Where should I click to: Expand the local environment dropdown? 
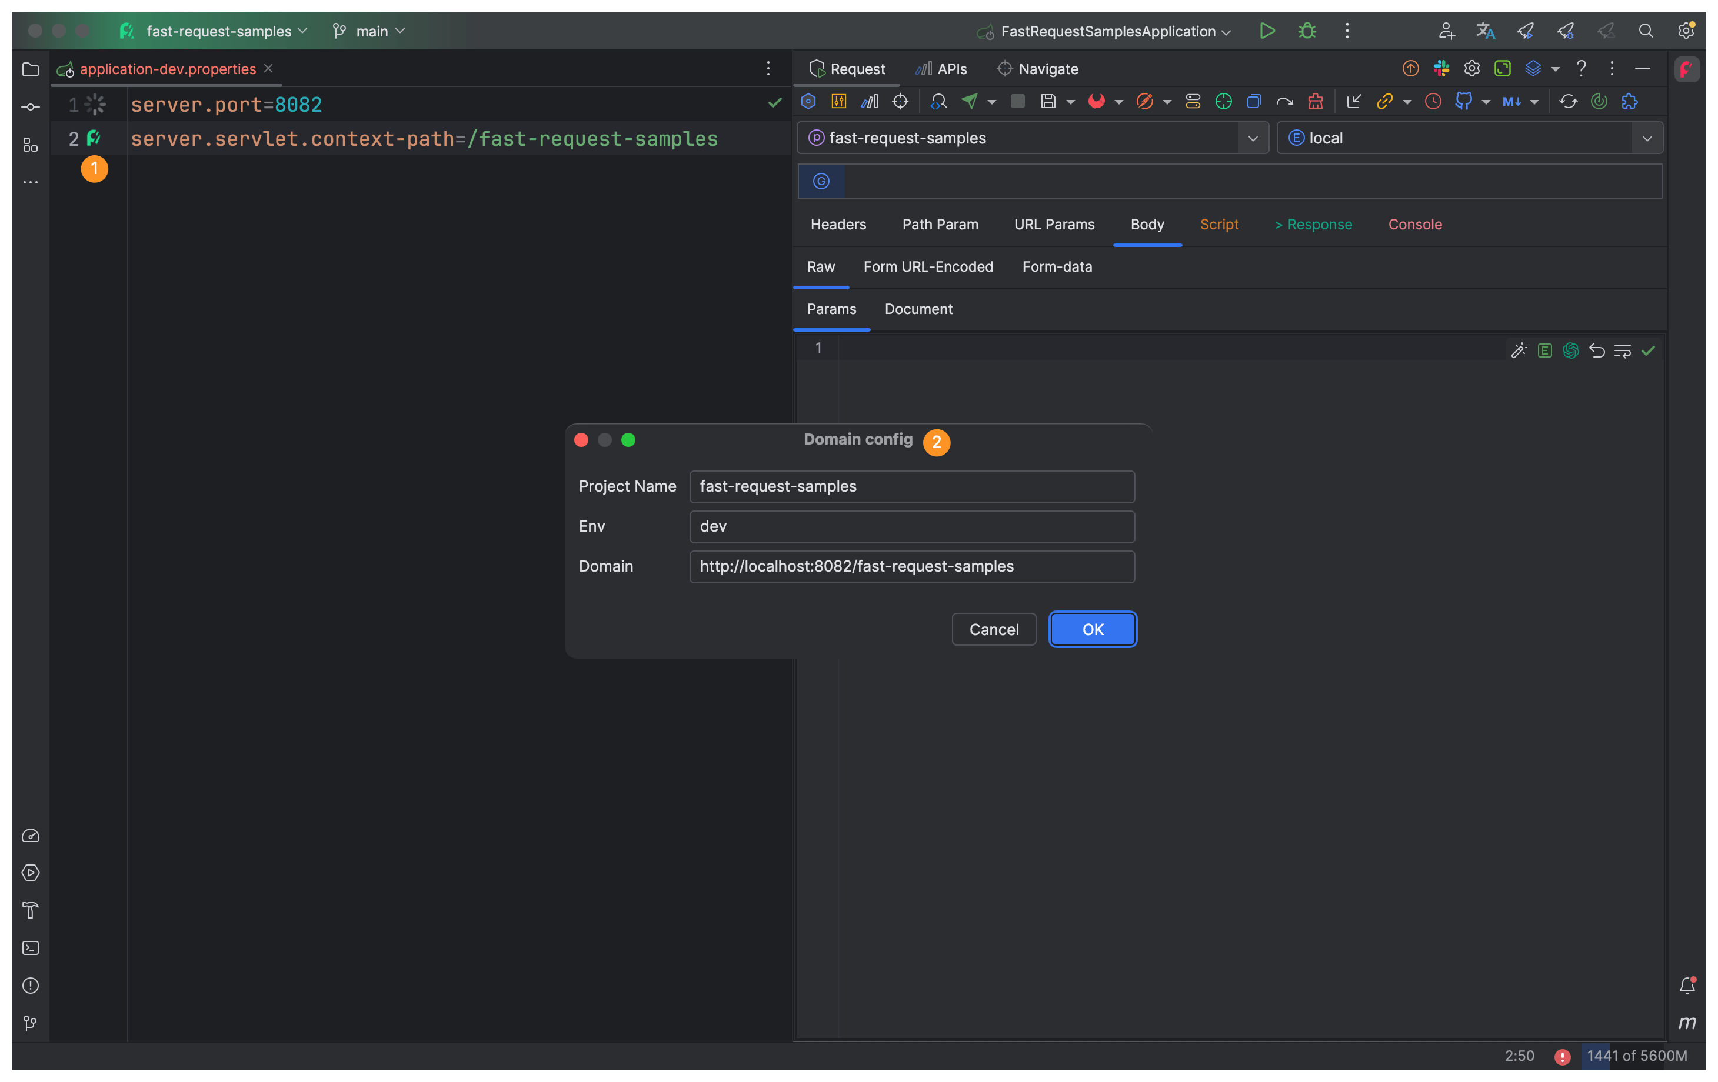[x=1648, y=138]
